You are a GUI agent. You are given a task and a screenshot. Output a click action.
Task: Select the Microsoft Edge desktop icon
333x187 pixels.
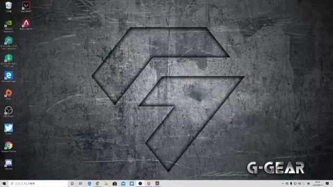(x=8, y=77)
